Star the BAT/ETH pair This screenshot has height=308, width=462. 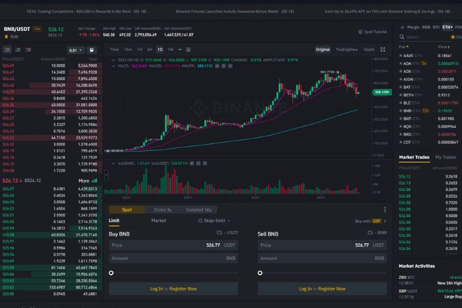[400, 87]
